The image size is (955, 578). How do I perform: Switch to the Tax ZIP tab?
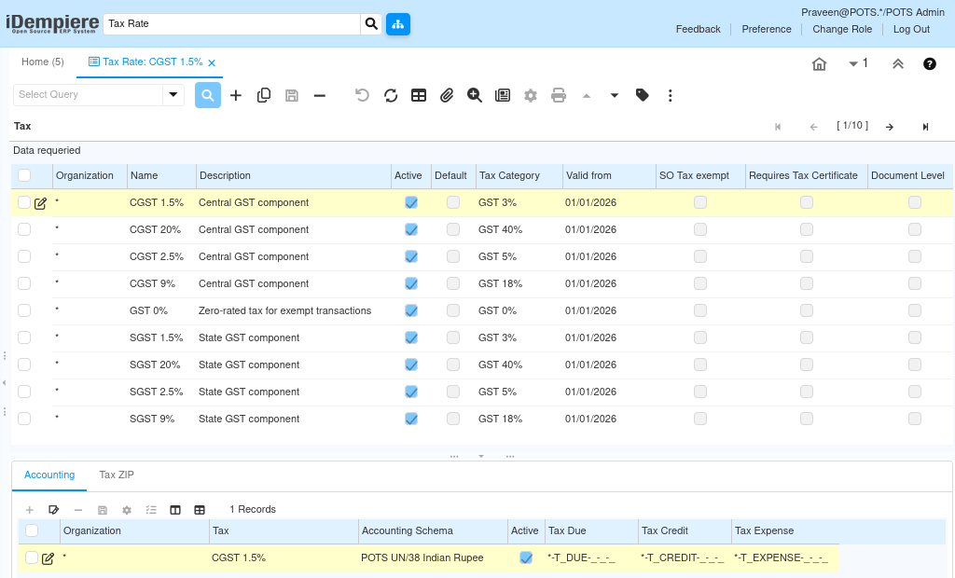[x=117, y=475]
